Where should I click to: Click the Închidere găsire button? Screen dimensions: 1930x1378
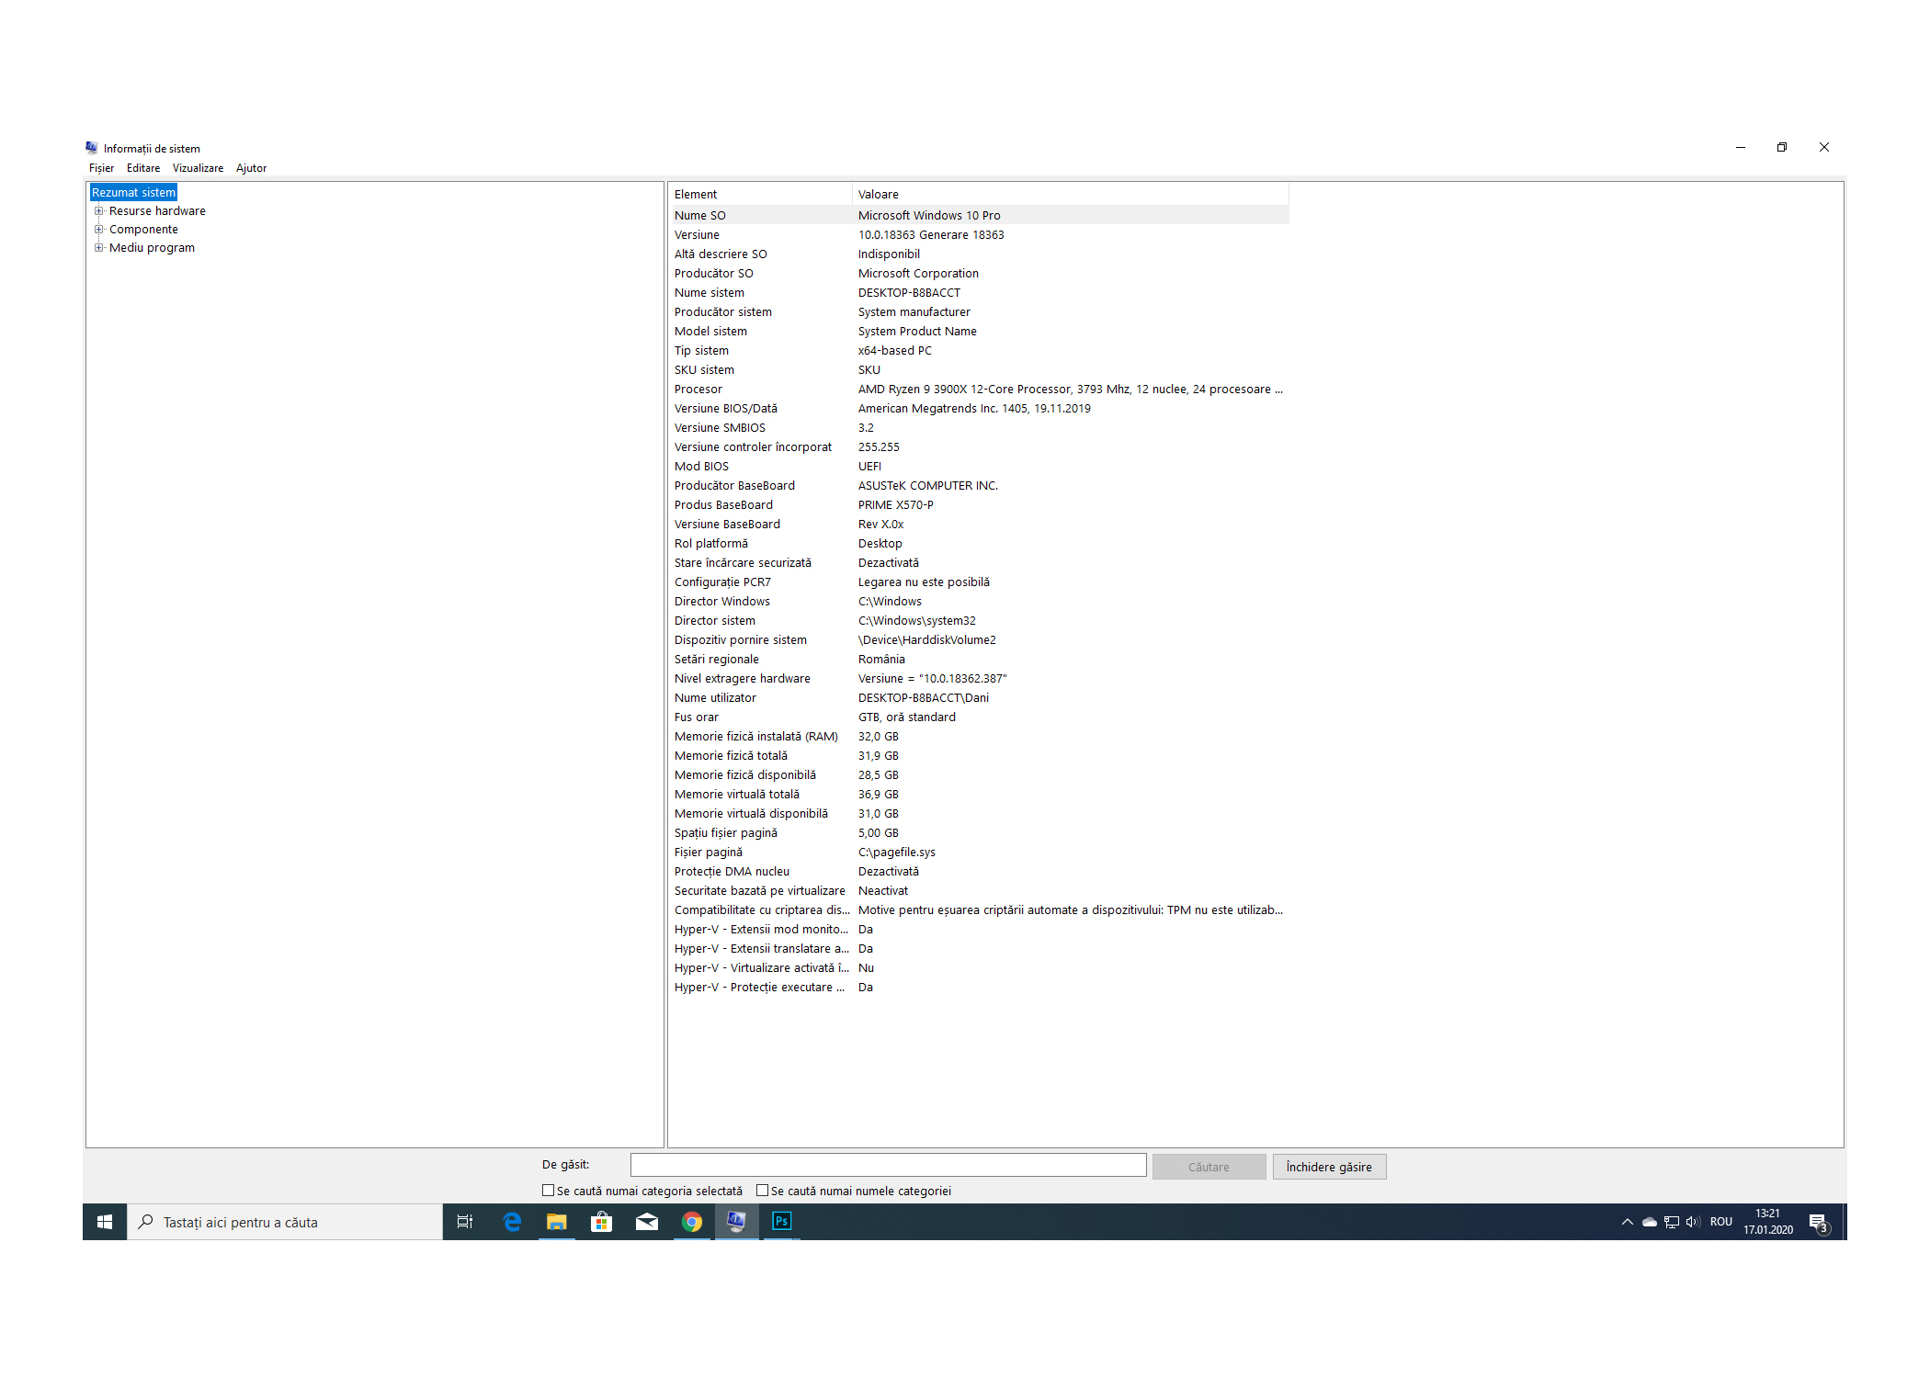pos(1329,1168)
